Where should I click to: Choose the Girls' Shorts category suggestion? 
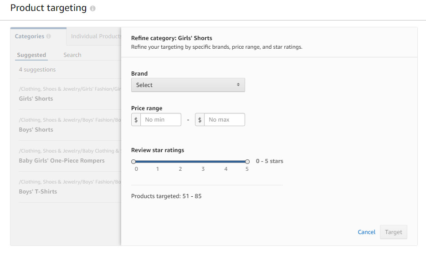pyautogui.click(x=36, y=99)
